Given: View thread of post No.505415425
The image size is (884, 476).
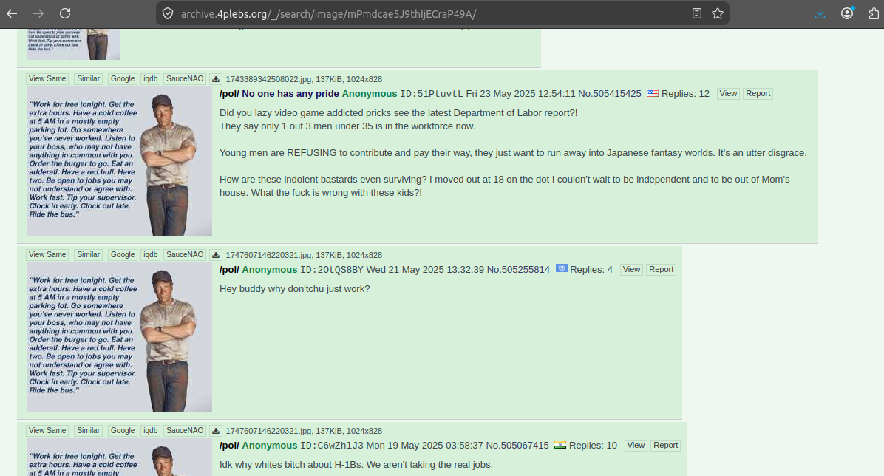Looking at the screenshot, I should click(x=728, y=94).
